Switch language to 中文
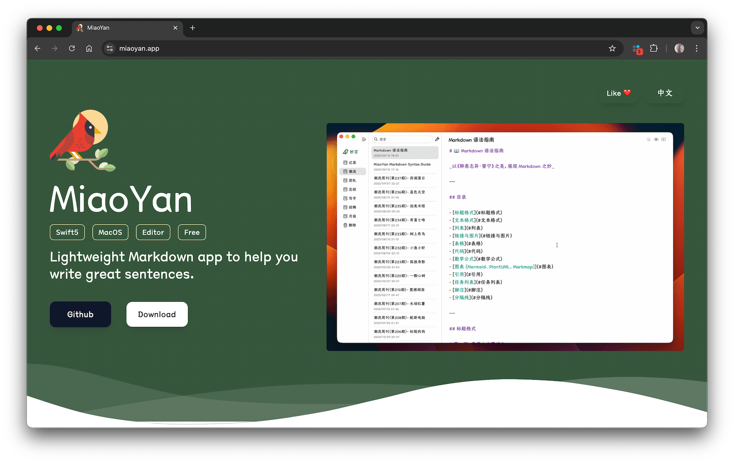 665,93
